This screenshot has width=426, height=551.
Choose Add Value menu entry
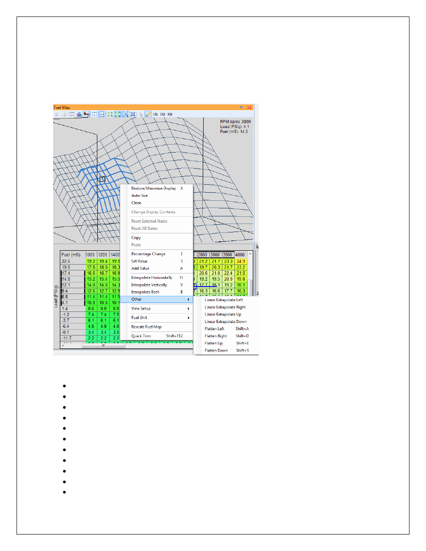pyautogui.click(x=157, y=269)
